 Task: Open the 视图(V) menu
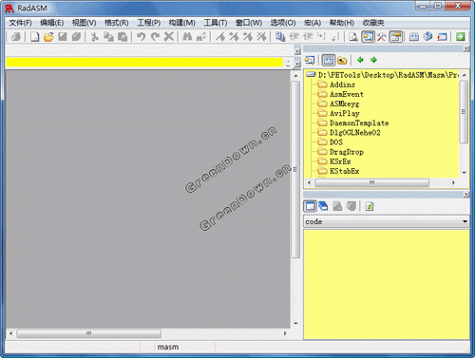coord(85,23)
